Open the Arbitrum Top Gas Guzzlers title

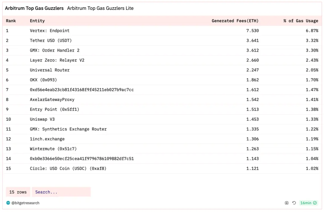coord(34,8)
